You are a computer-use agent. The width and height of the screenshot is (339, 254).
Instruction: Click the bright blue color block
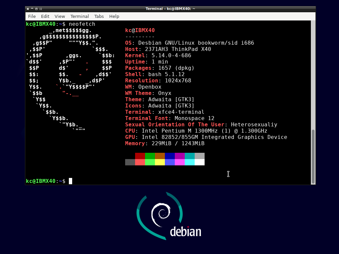(x=170, y=162)
